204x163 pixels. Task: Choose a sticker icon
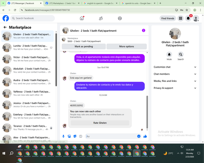pyautogui.click(x=75, y=136)
